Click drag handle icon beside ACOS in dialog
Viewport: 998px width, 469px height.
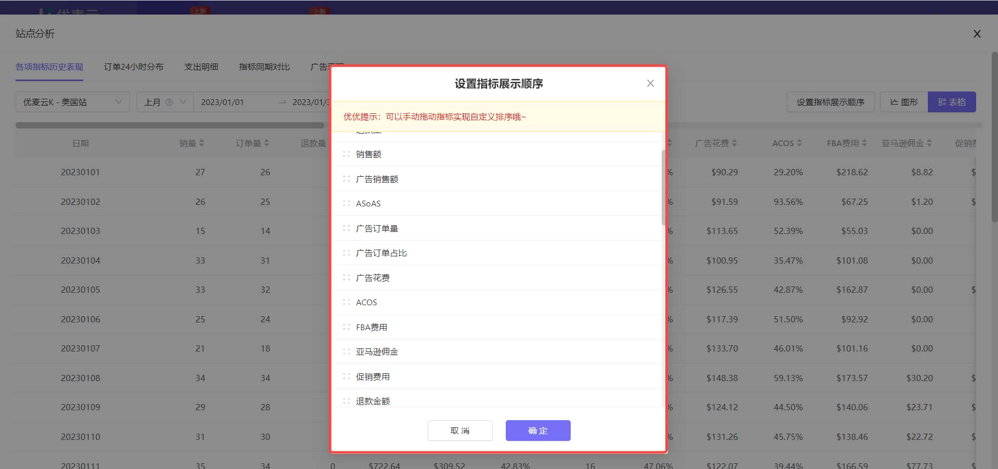(x=346, y=302)
